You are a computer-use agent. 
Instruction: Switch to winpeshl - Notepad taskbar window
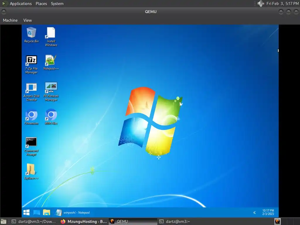point(73,212)
